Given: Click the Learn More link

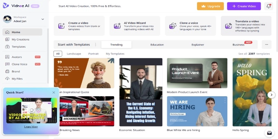Looking at the screenshot, I should click(x=31, y=127).
